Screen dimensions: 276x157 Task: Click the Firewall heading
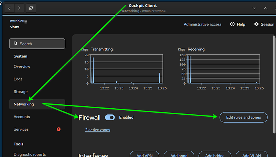[90, 117]
